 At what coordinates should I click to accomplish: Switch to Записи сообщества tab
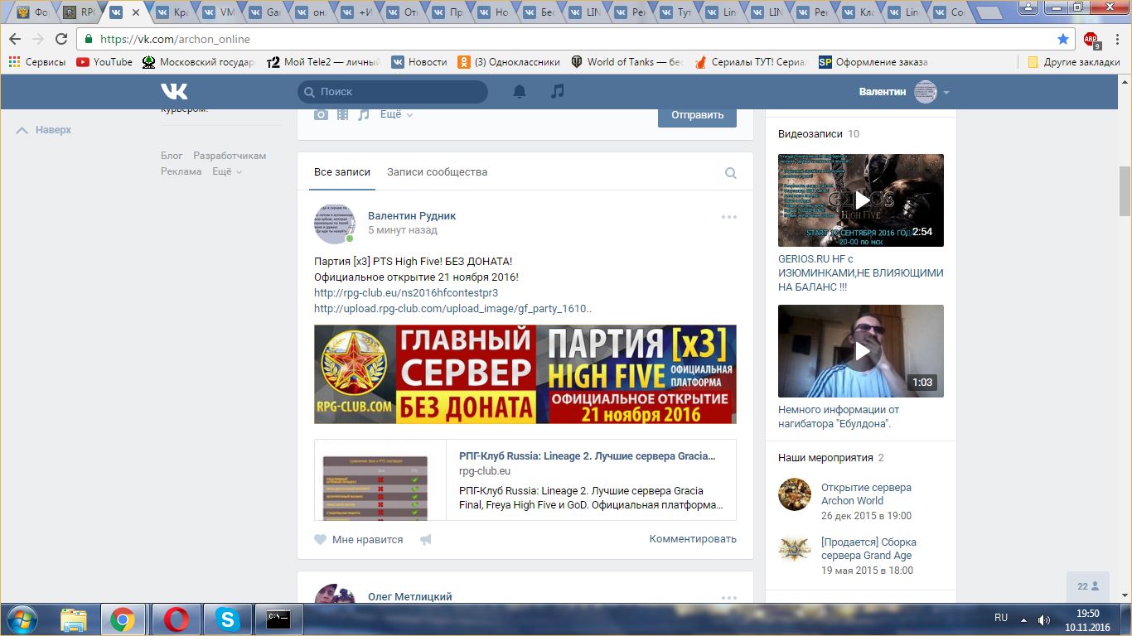(x=437, y=172)
